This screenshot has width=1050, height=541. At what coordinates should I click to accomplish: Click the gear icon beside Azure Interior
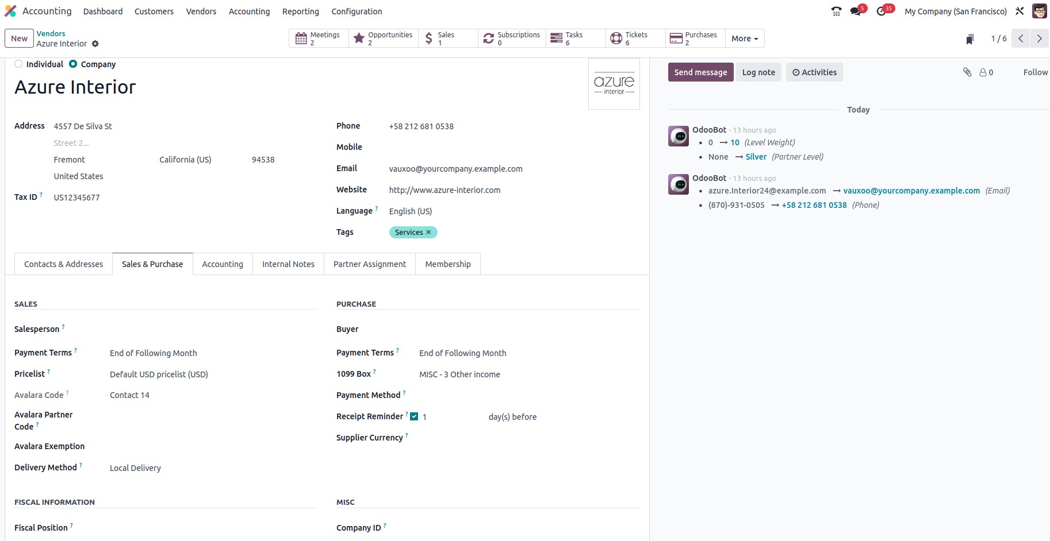[x=95, y=44]
